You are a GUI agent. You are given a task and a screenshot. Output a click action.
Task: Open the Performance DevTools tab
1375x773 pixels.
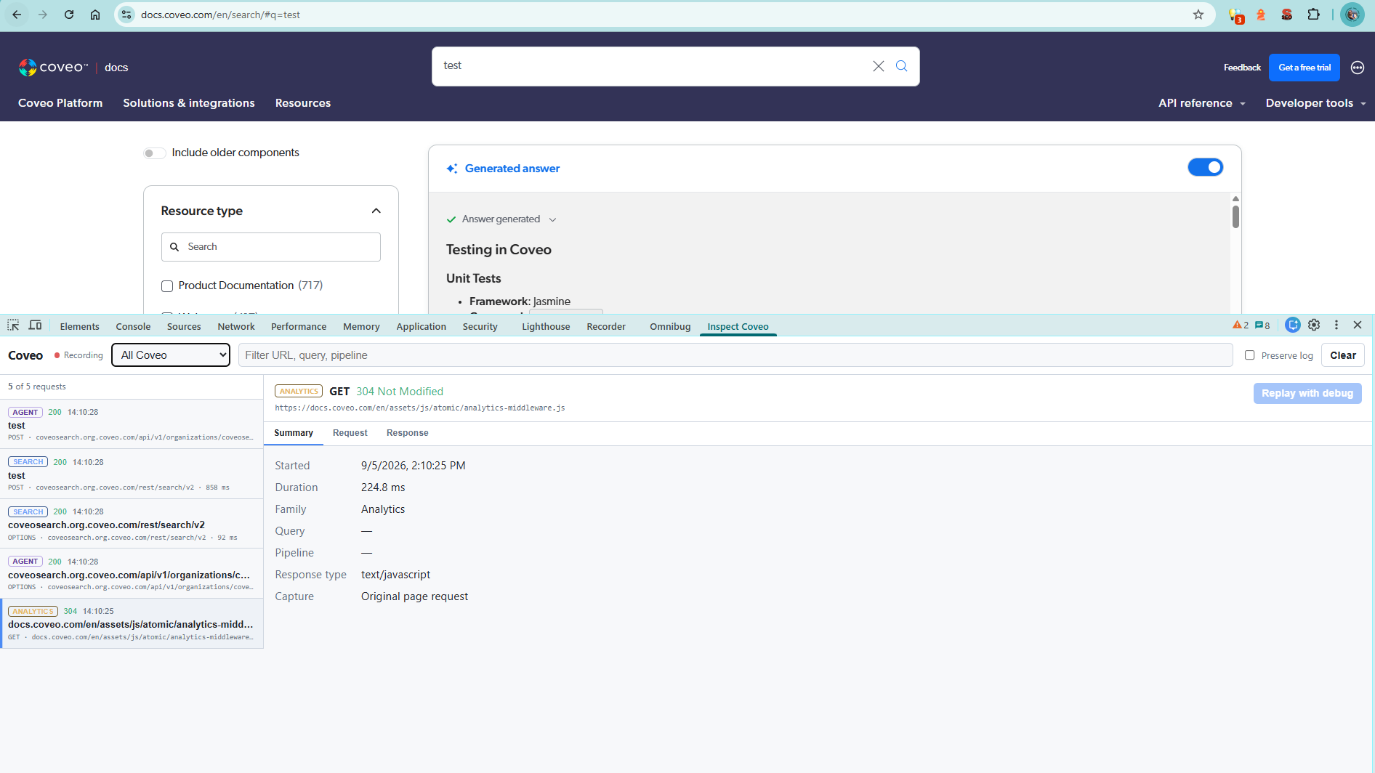point(299,326)
